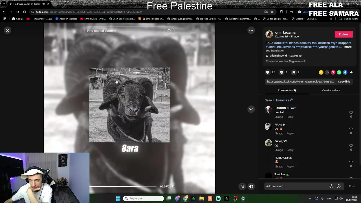Screen dimensions: 361x203
Task: Follow omr_kuzama
Action: tap(344, 34)
